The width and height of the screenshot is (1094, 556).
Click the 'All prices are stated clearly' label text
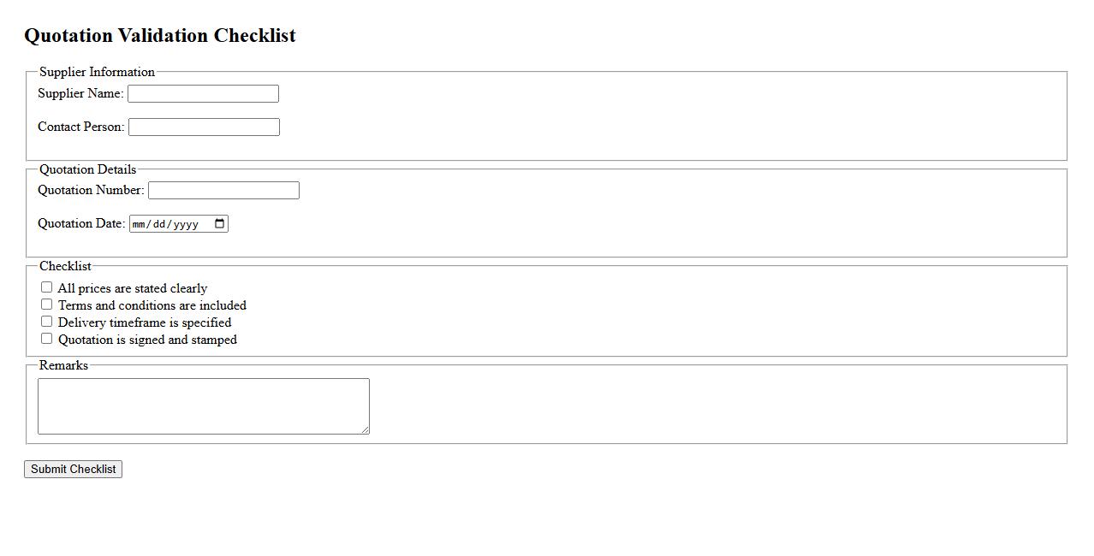coord(133,288)
